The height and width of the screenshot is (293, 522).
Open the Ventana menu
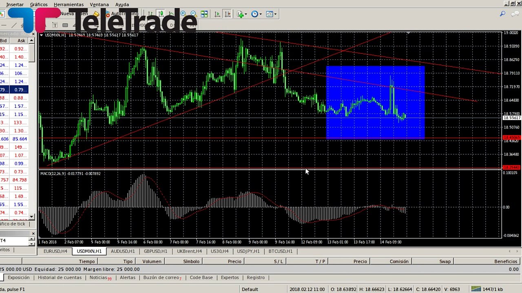click(x=99, y=4)
